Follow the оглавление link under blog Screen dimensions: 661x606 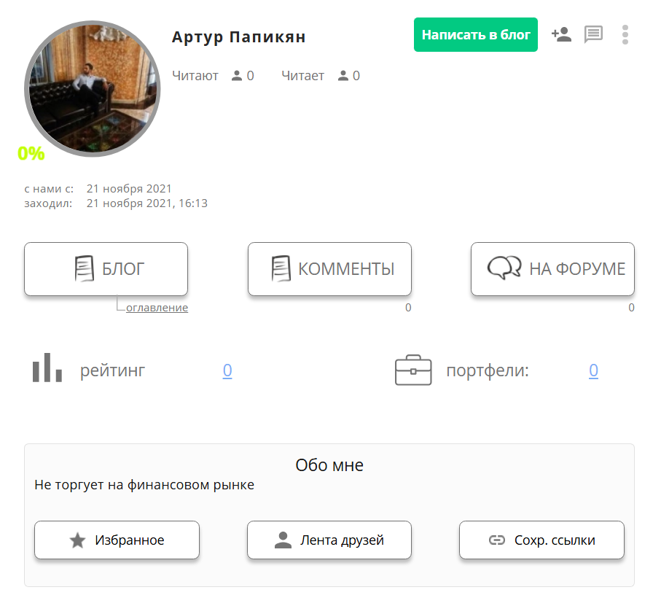pos(157,308)
